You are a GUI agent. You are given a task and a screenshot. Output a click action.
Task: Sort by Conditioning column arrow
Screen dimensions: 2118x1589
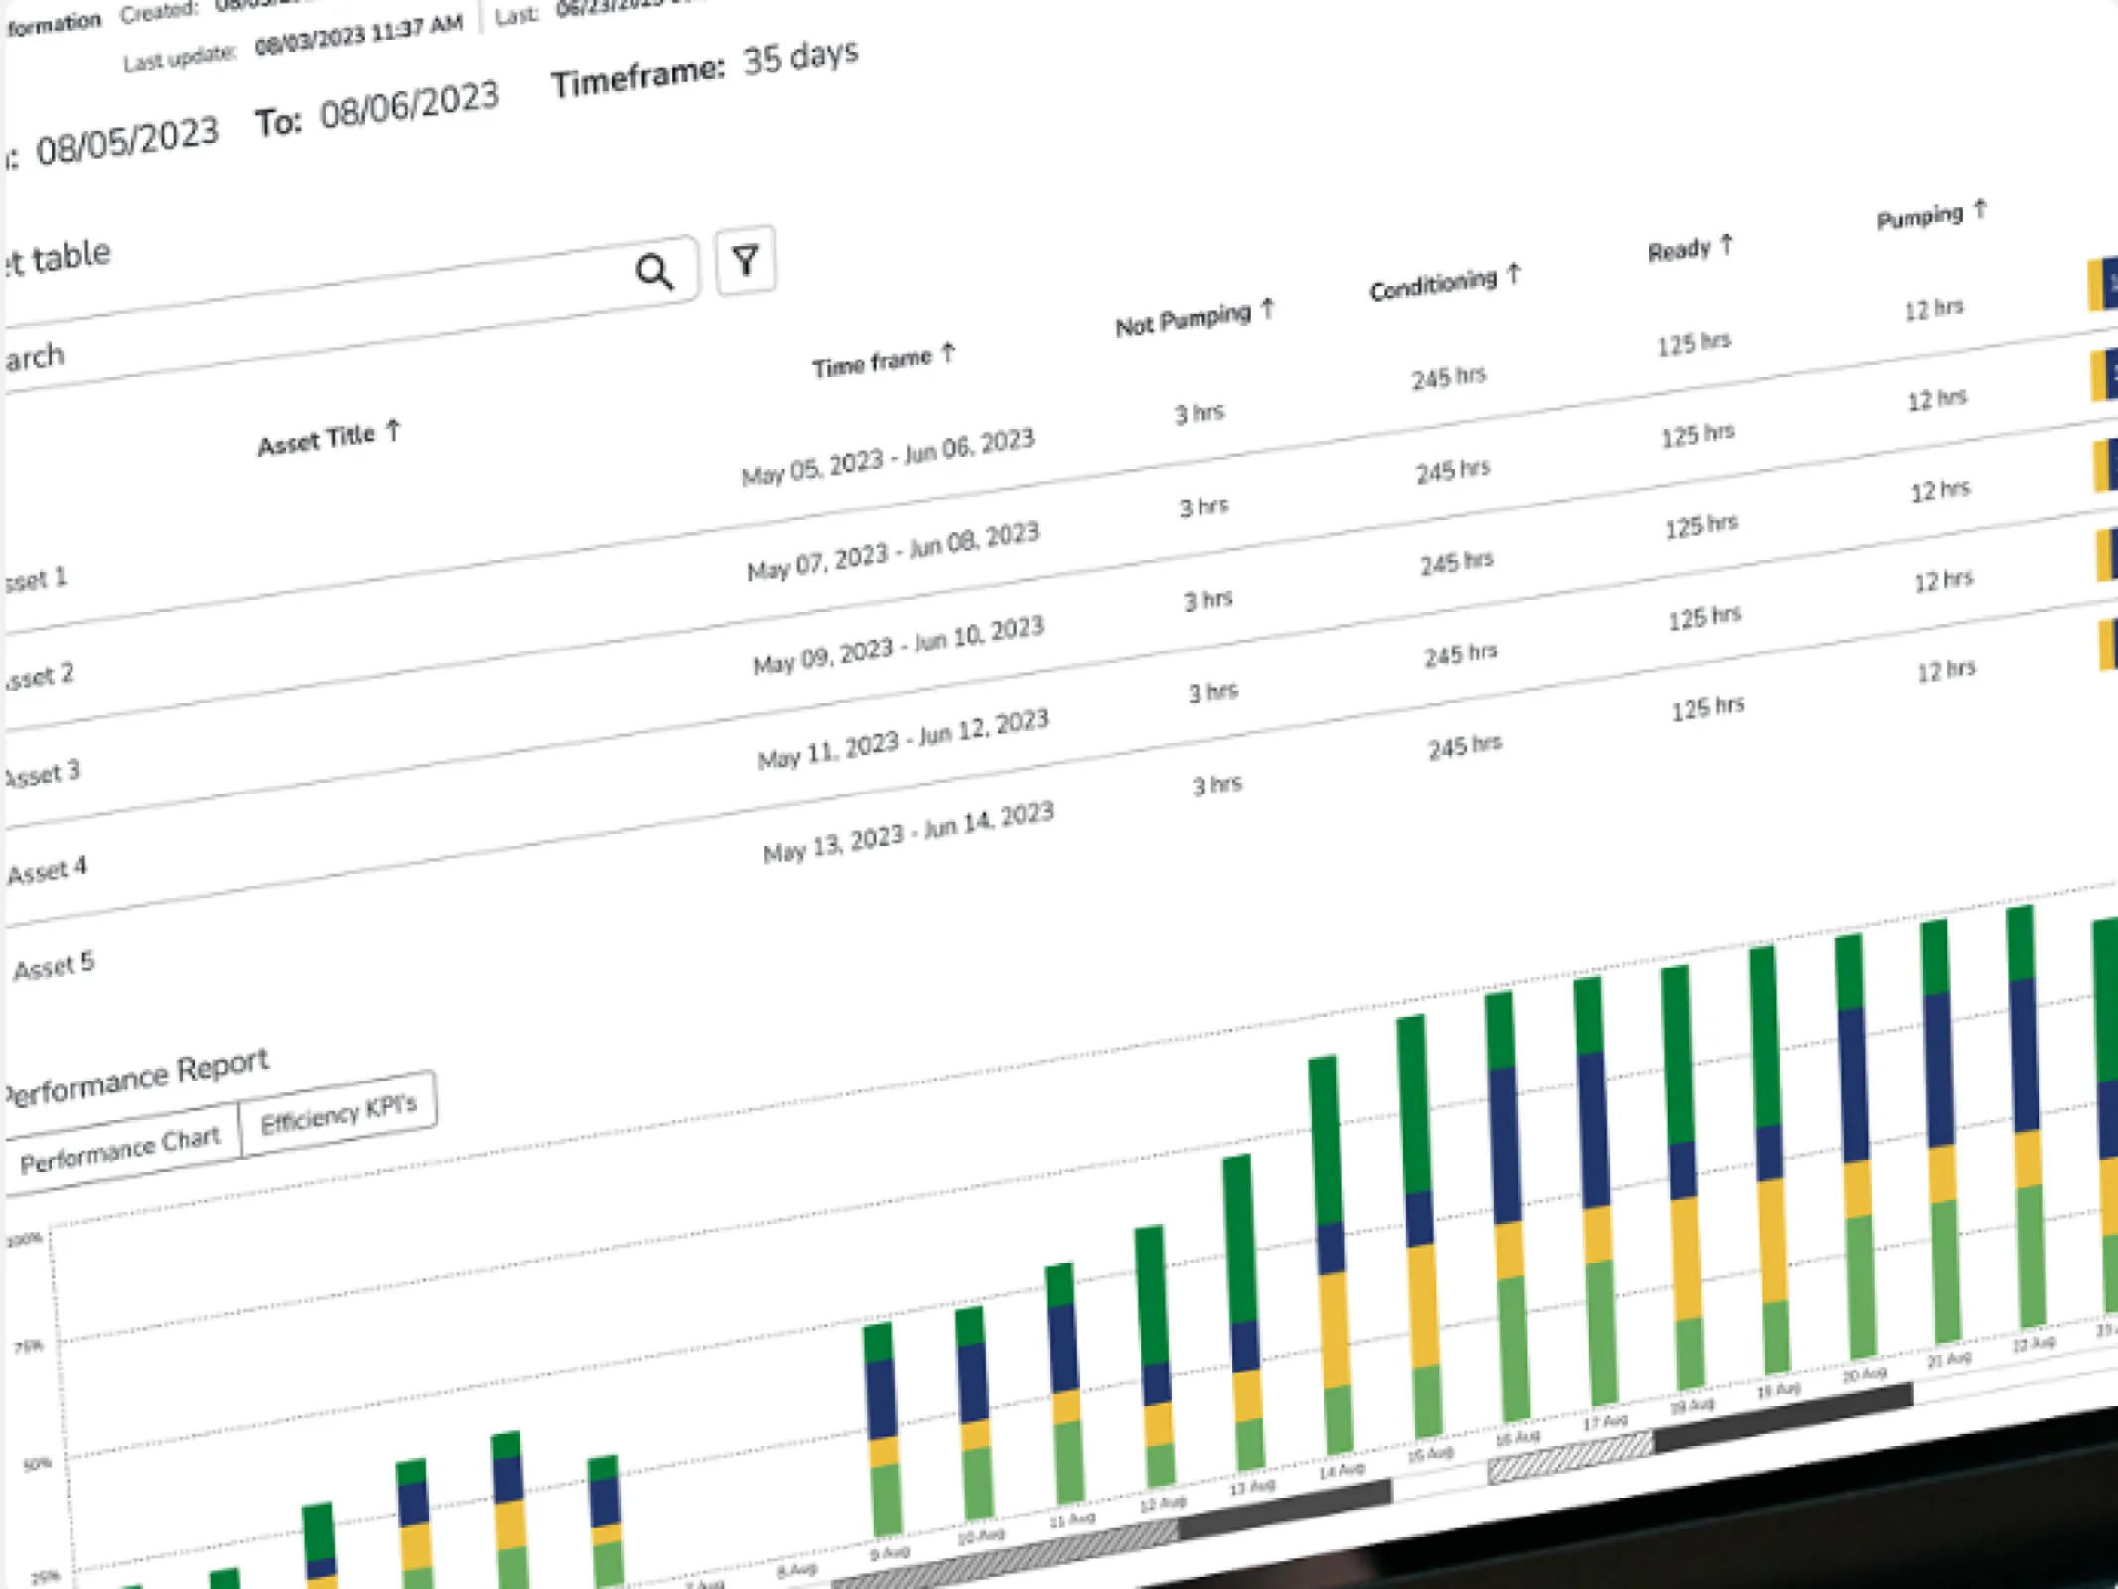1513,273
